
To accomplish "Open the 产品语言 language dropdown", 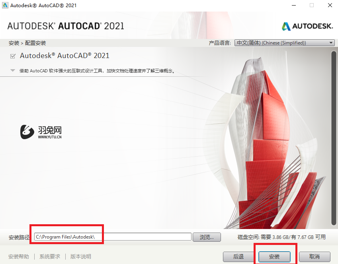I will pos(284,43).
